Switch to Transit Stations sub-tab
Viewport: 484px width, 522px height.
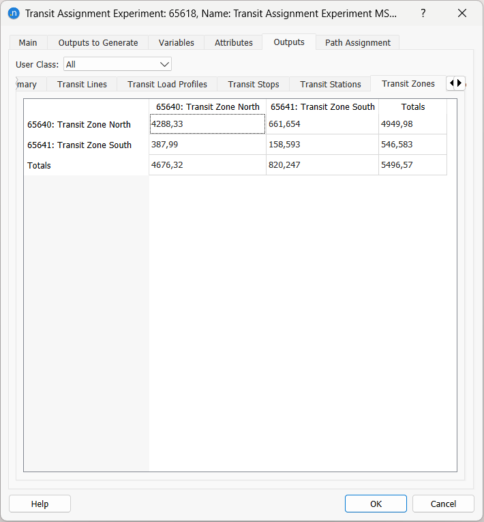(330, 84)
